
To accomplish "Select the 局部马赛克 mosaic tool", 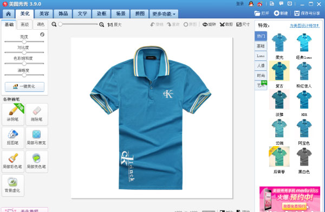I will click(37, 138).
